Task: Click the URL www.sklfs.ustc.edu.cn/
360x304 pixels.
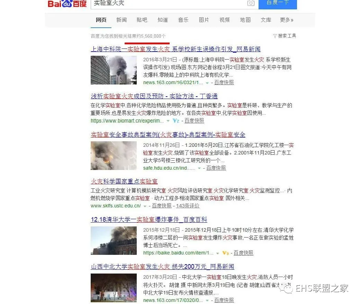Action: tap(116, 206)
